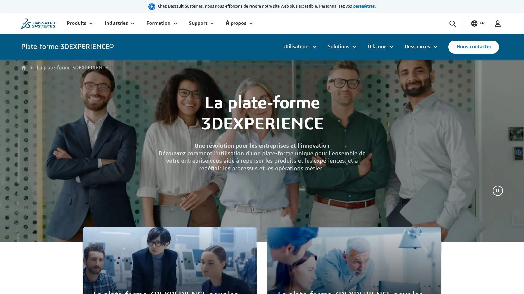Select the FR language label
This screenshot has height=294, width=524.
click(482, 23)
